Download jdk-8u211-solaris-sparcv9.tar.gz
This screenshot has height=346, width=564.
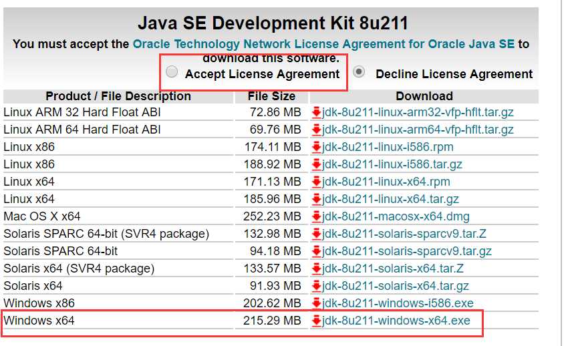click(407, 251)
